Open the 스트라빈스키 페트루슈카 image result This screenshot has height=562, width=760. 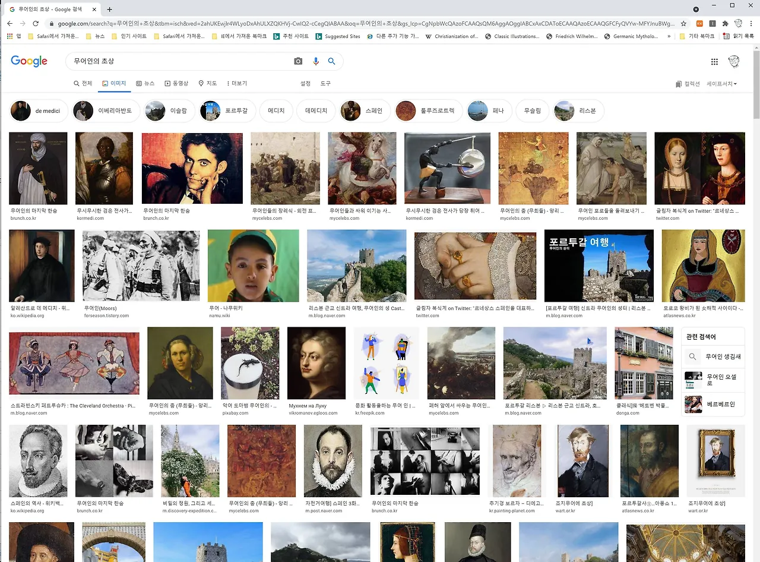pyautogui.click(x=74, y=363)
